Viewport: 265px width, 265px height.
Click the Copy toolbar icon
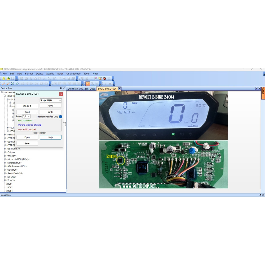(35, 79)
